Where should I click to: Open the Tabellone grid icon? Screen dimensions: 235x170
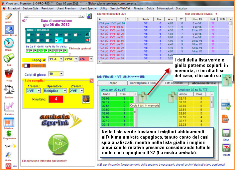[x=9, y=122]
